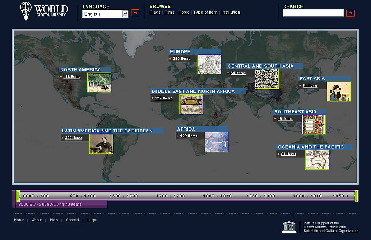
Task: Select the 1500 - 1699 timeline period
Action: coord(124,196)
